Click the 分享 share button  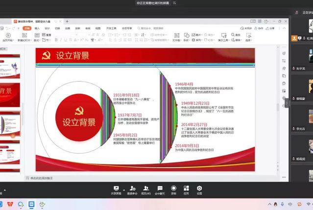click(272, 28)
